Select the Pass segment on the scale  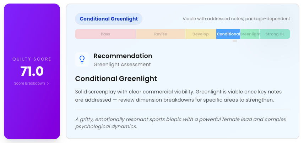pyautogui.click(x=105, y=34)
